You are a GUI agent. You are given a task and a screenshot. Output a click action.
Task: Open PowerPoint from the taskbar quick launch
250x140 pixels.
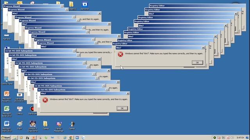click(x=34, y=138)
